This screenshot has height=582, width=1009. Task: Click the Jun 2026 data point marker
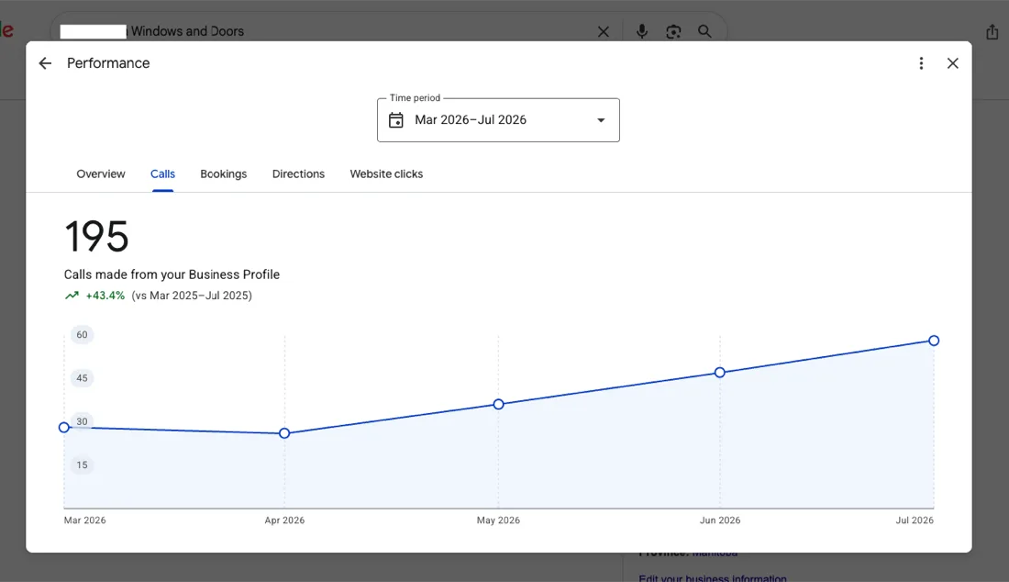(x=719, y=372)
